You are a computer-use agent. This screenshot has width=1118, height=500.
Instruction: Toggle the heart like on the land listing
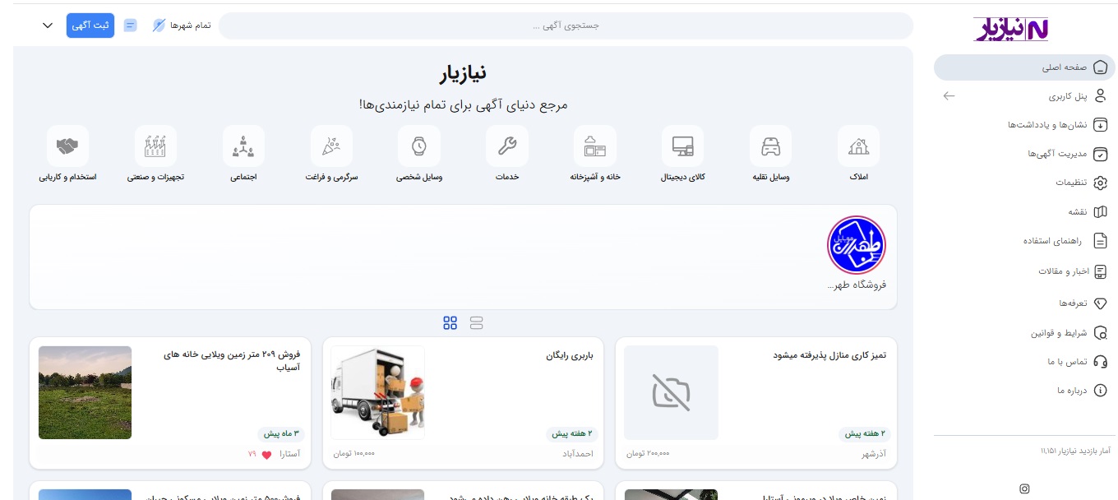point(267,454)
